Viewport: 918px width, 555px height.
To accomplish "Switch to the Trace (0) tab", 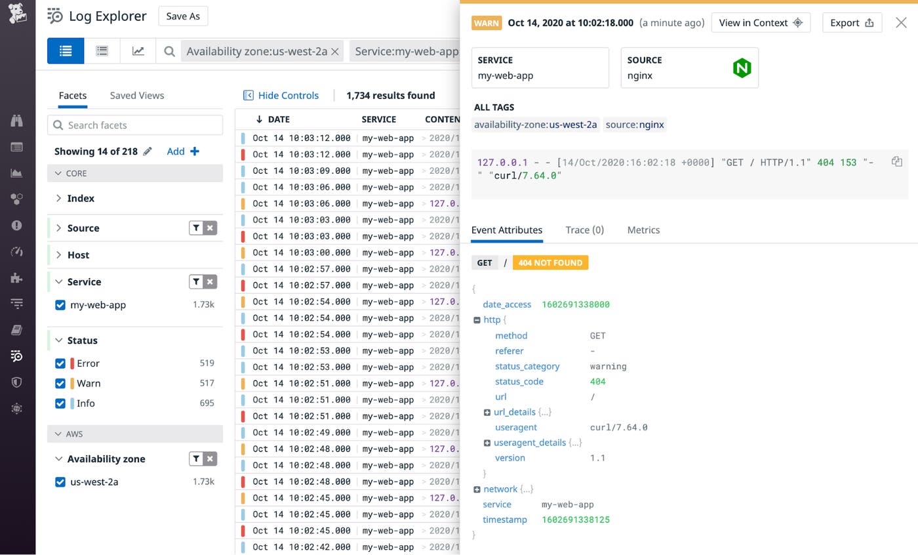I will click(x=584, y=230).
